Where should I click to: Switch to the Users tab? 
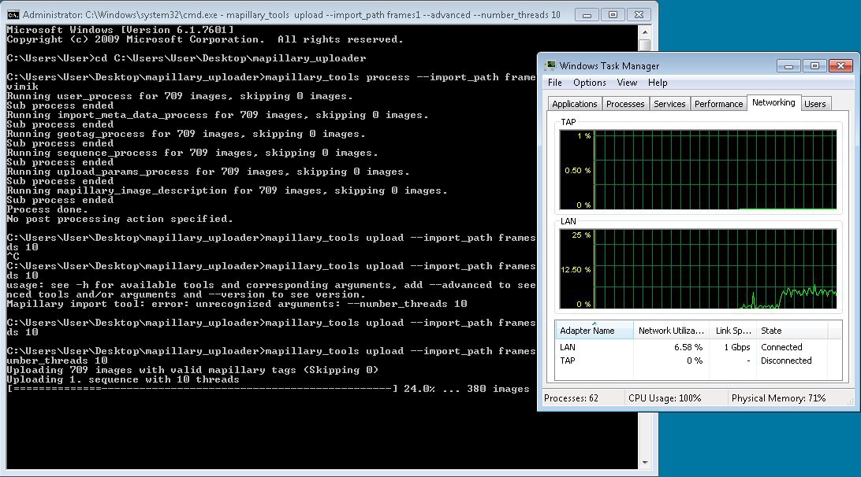pyautogui.click(x=815, y=104)
